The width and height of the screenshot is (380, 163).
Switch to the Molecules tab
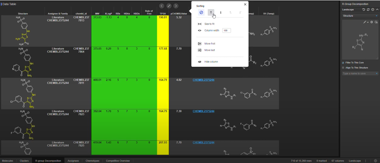pyautogui.click(x=8, y=161)
